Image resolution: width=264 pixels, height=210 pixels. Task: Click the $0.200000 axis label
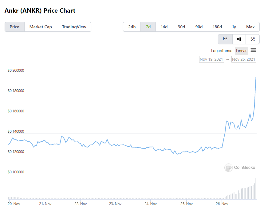point(16,70)
